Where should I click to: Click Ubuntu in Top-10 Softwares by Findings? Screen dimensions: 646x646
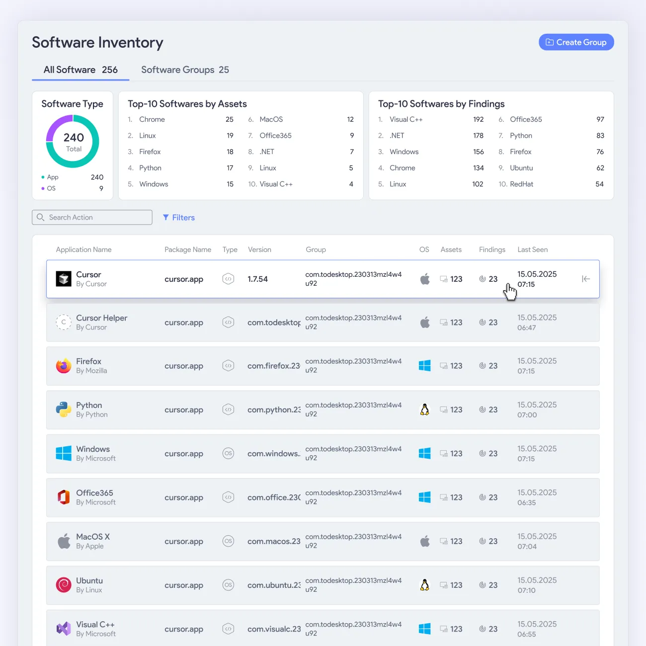coord(521,168)
